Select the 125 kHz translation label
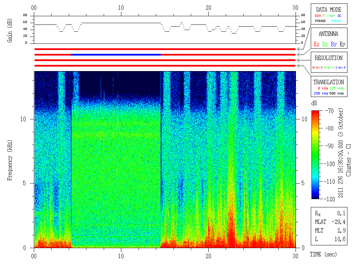This screenshot has height=265, width=354. (336, 88)
